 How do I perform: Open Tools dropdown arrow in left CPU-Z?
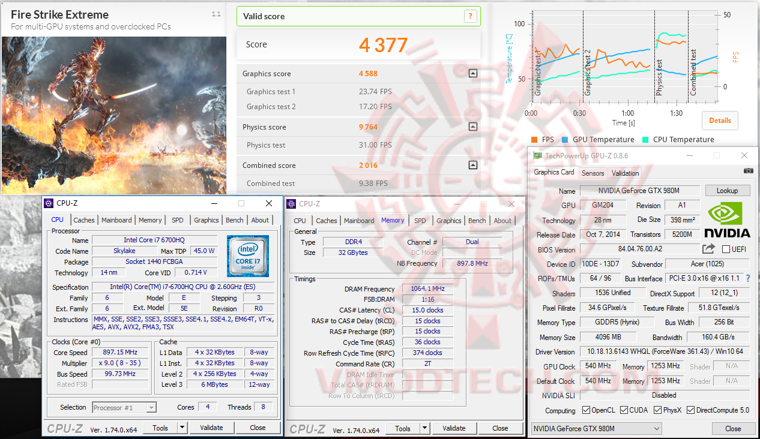(182, 428)
